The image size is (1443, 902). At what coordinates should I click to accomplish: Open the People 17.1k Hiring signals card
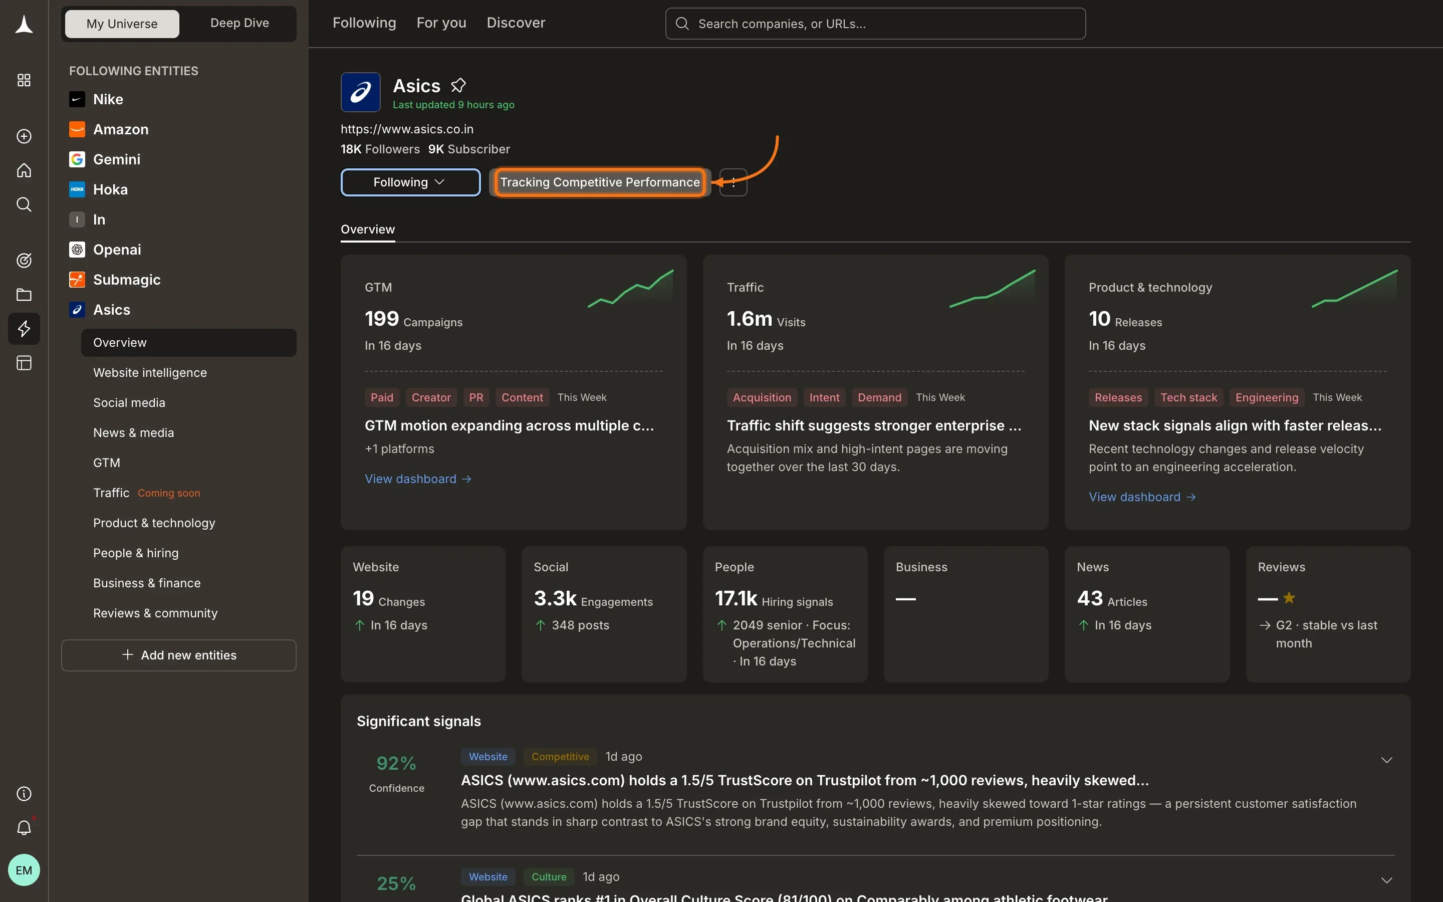(785, 614)
